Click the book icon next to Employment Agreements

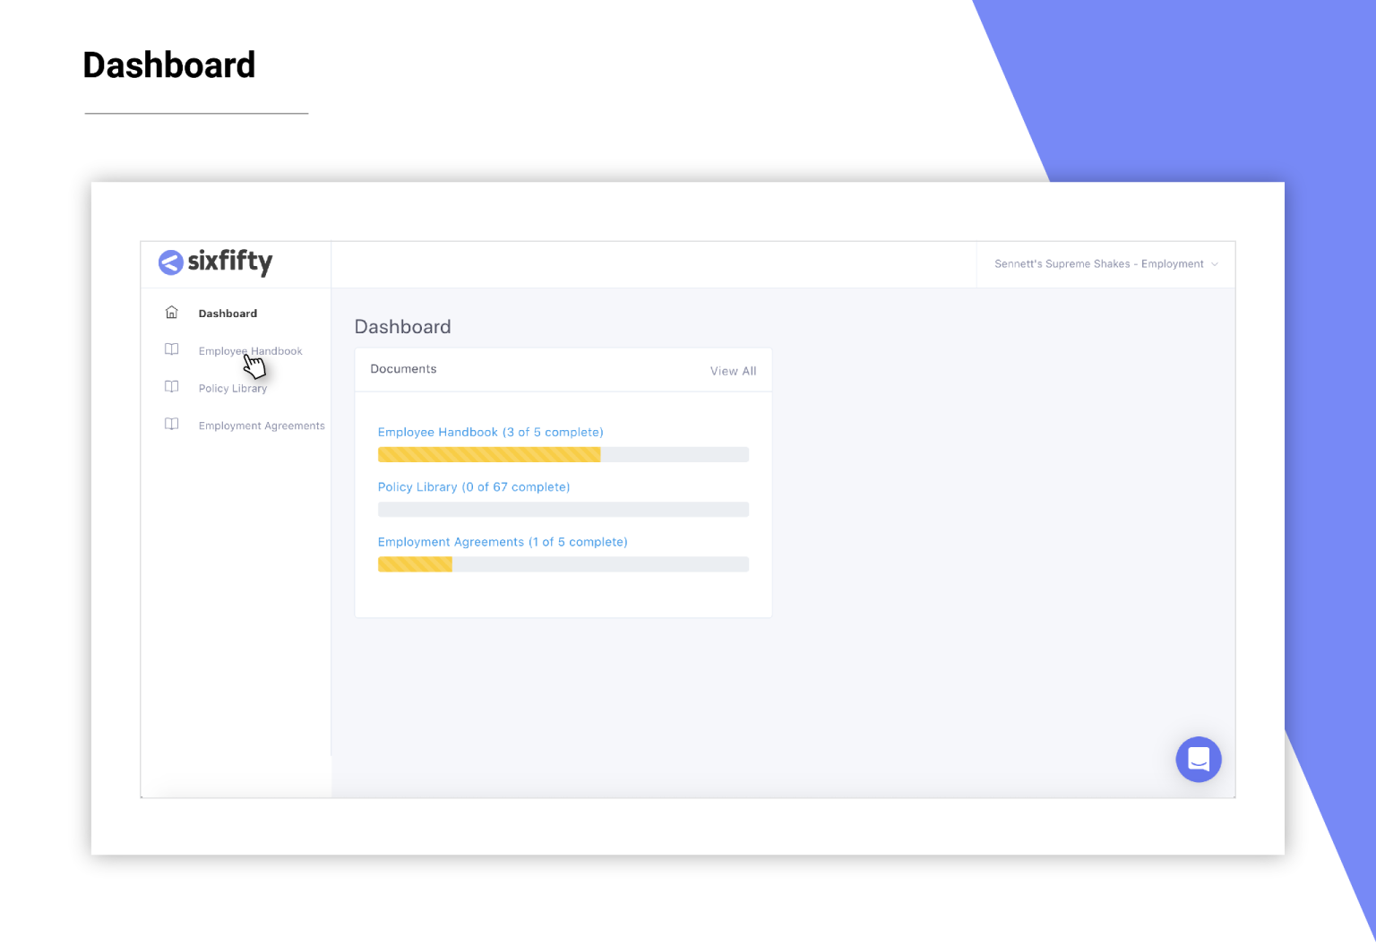point(171,425)
